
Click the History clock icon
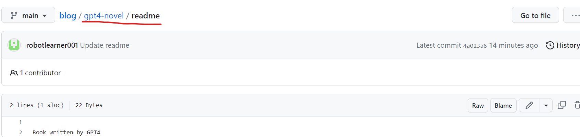[x=550, y=45]
